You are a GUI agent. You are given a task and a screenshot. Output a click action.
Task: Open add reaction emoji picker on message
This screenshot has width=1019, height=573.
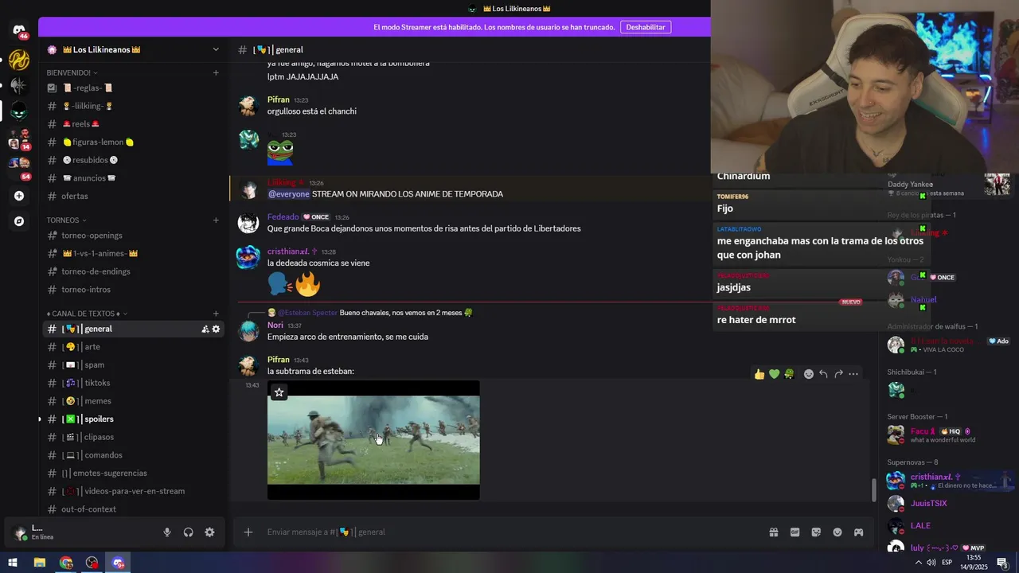(809, 374)
